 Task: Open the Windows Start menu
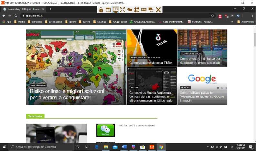(x=4, y=147)
